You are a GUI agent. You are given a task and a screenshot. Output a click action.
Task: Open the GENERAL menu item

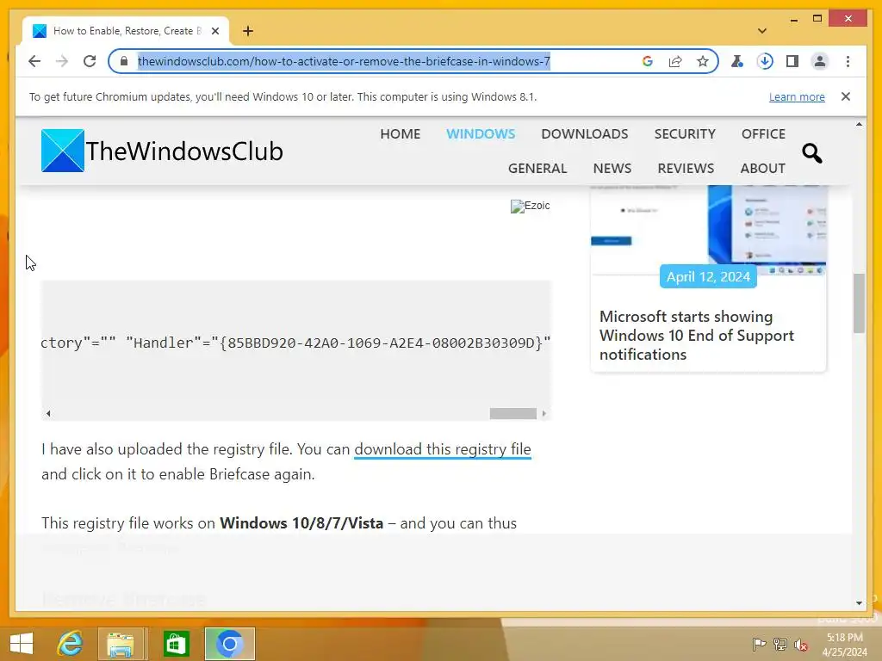(537, 168)
